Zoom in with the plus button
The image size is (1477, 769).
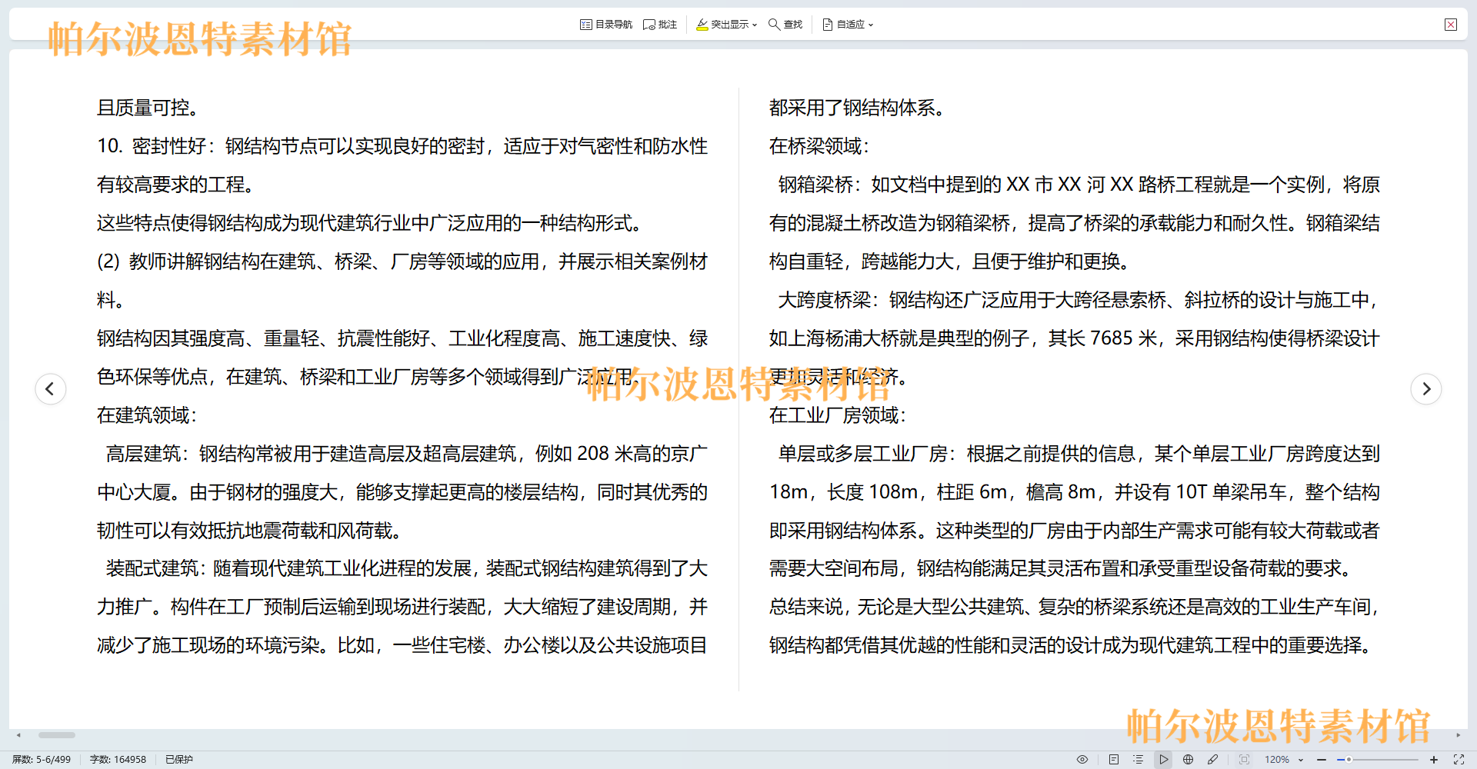1433,759
